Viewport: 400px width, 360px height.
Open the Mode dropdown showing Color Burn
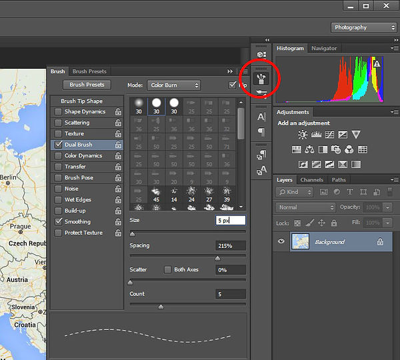pyautogui.click(x=174, y=85)
